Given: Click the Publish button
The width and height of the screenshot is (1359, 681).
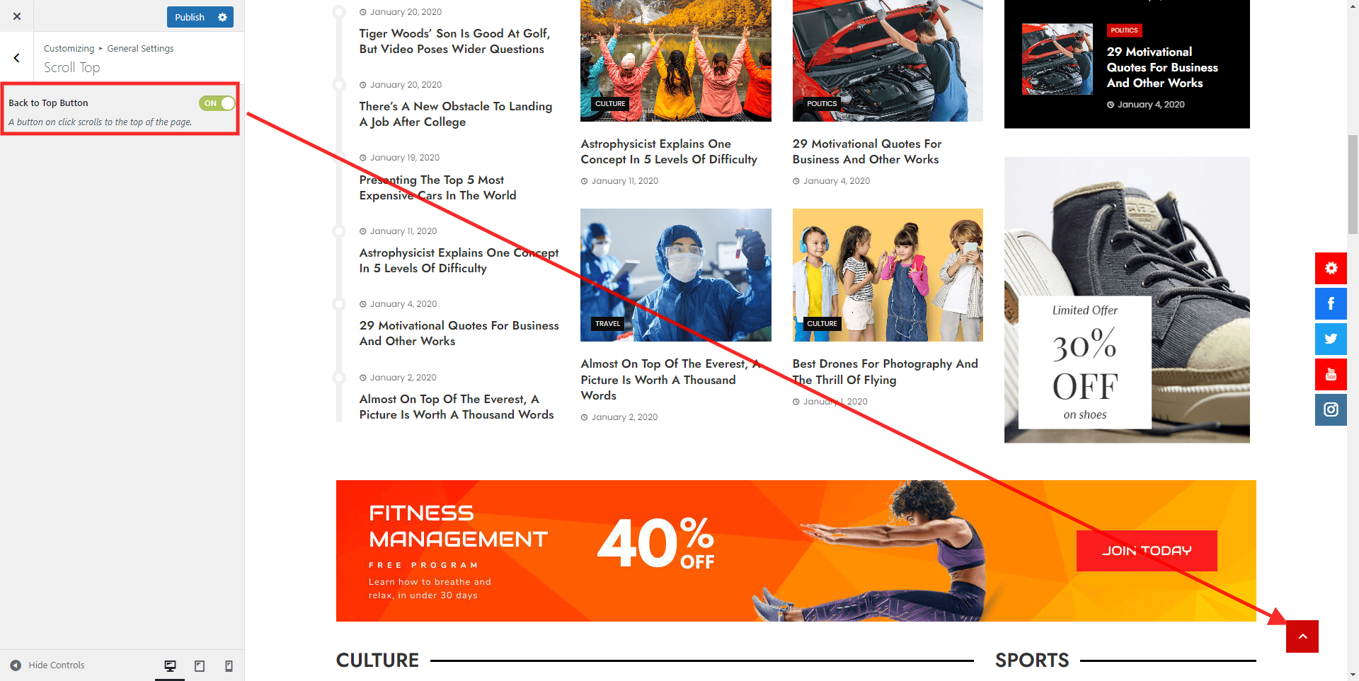Looking at the screenshot, I should click(190, 17).
